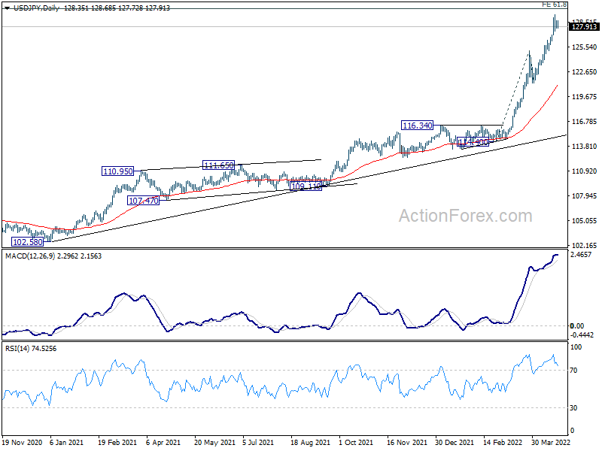Click the 19 Nov 2020 date marker
This screenshot has height=451, width=602.
click(x=22, y=443)
